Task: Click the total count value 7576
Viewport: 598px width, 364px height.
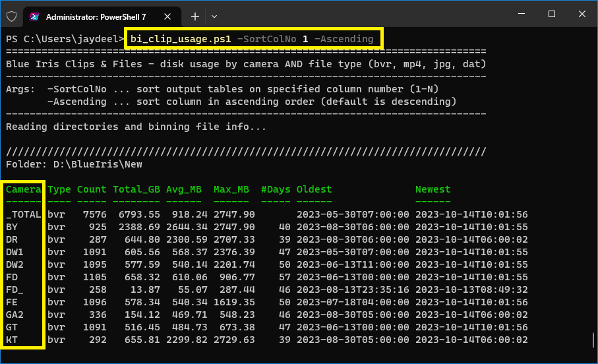Action: (94, 215)
